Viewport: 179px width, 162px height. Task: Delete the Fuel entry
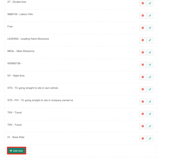(143, 28)
